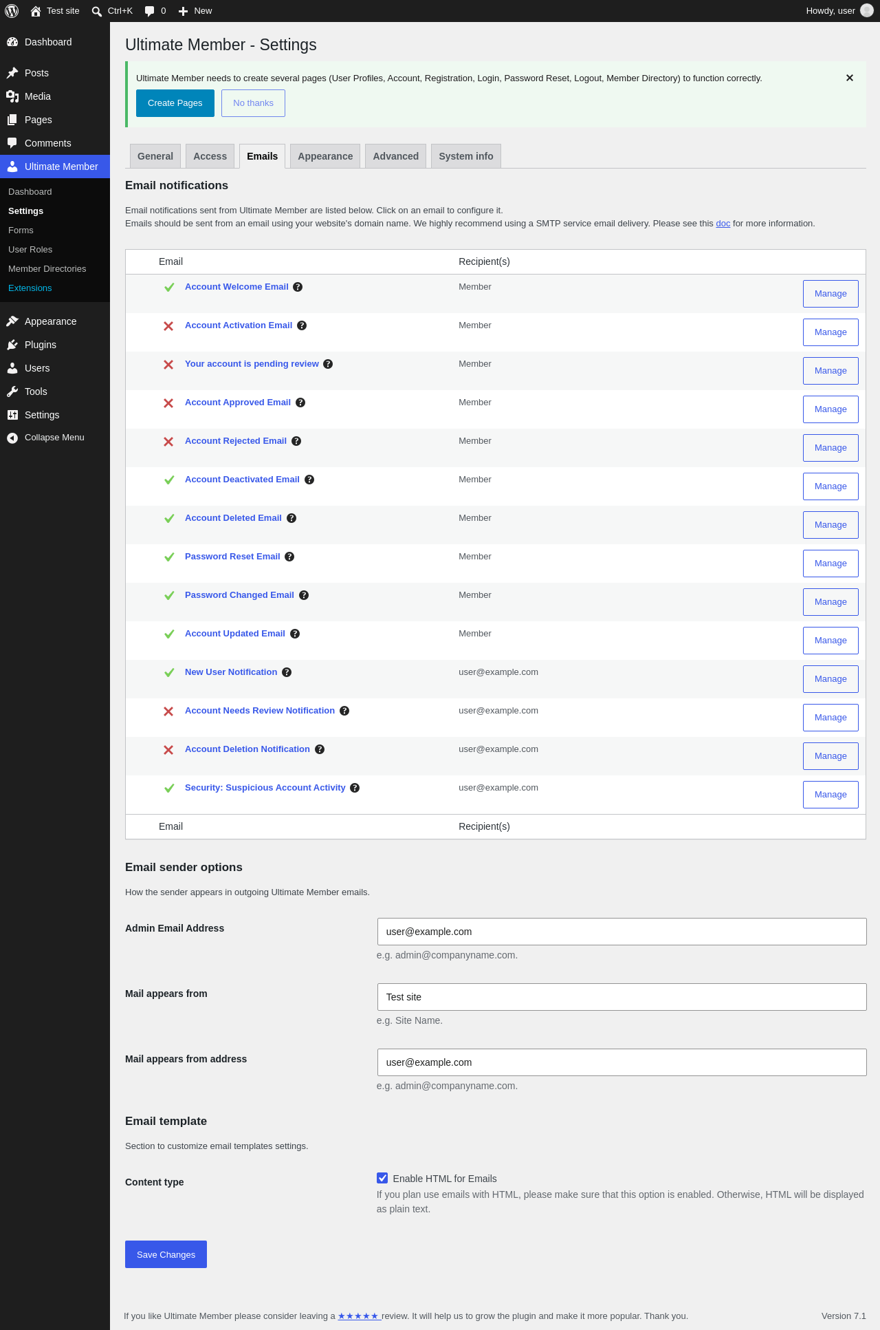The image size is (880, 1330).
Task: Open Posts in the sidebar
Action: click(x=55, y=73)
